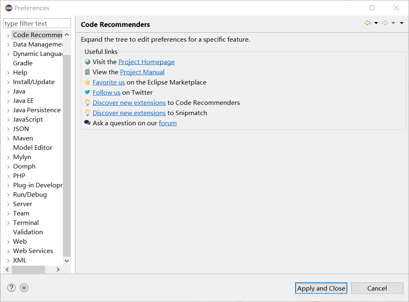Select Web in the preferences tree

[20, 242]
